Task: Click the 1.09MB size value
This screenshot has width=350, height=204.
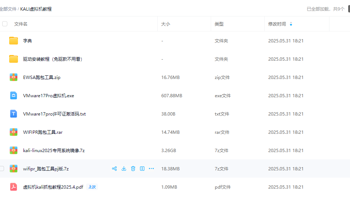Action: pyautogui.click(x=169, y=187)
